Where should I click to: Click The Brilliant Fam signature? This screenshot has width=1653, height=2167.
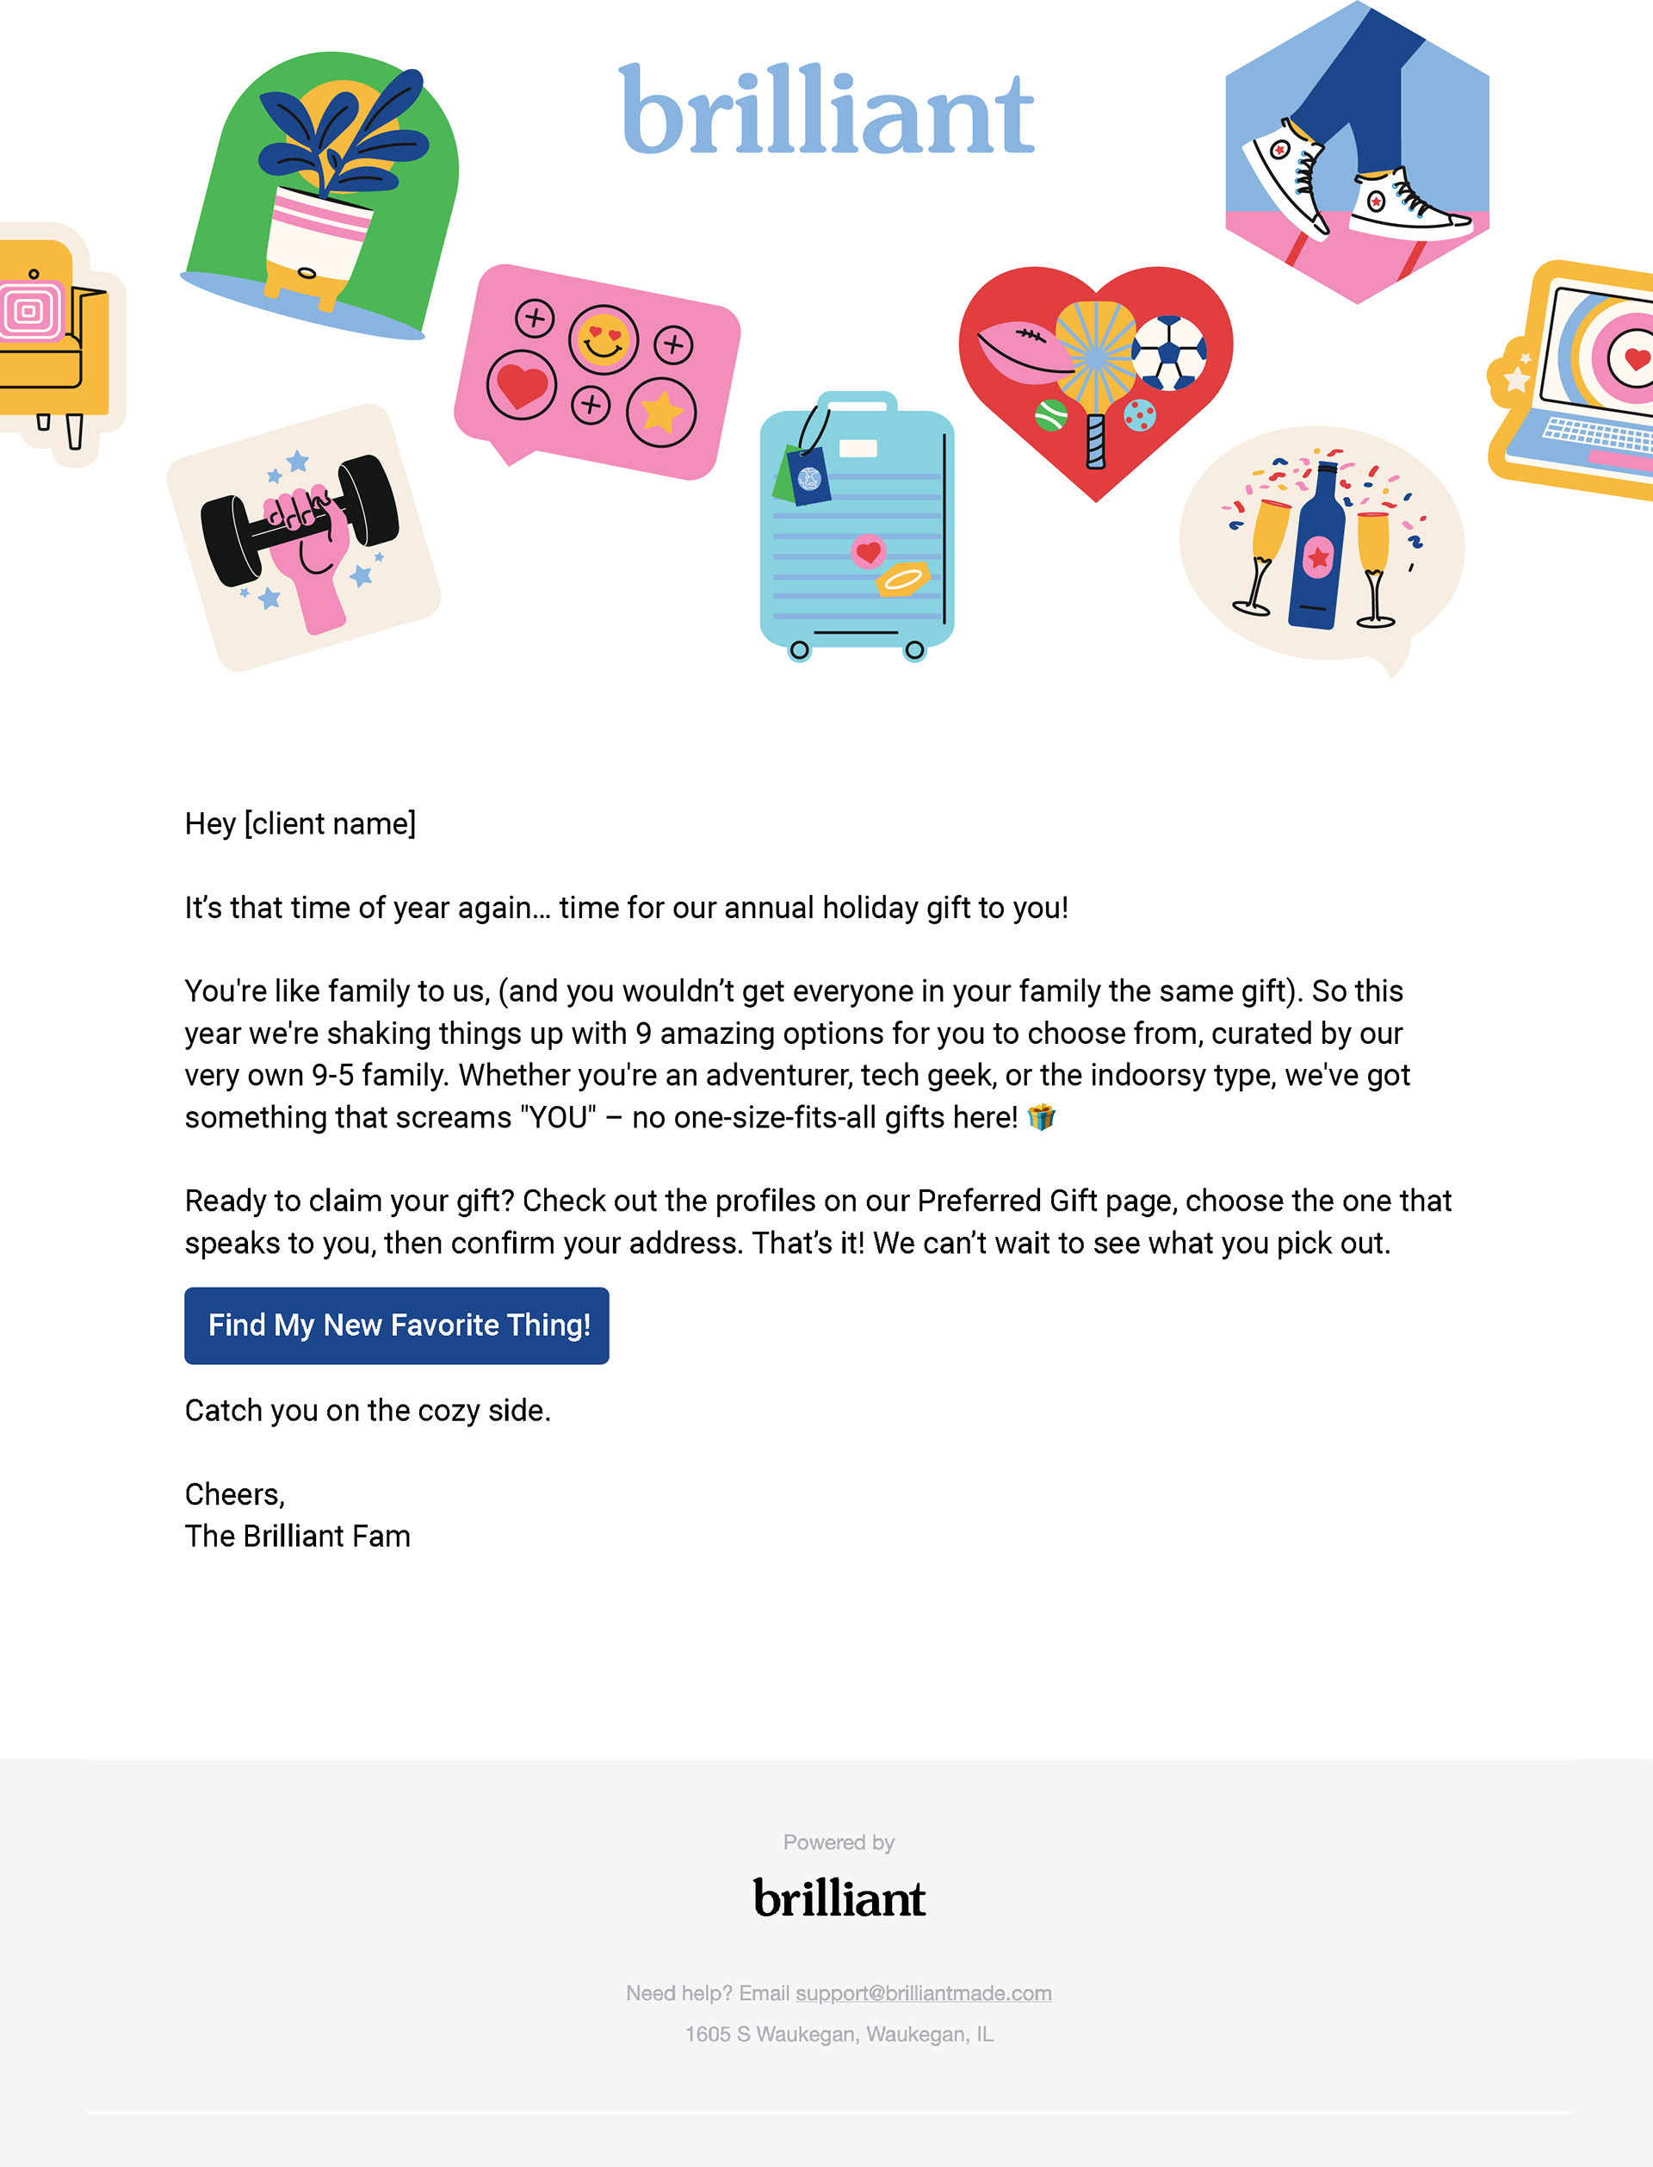(297, 1537)
